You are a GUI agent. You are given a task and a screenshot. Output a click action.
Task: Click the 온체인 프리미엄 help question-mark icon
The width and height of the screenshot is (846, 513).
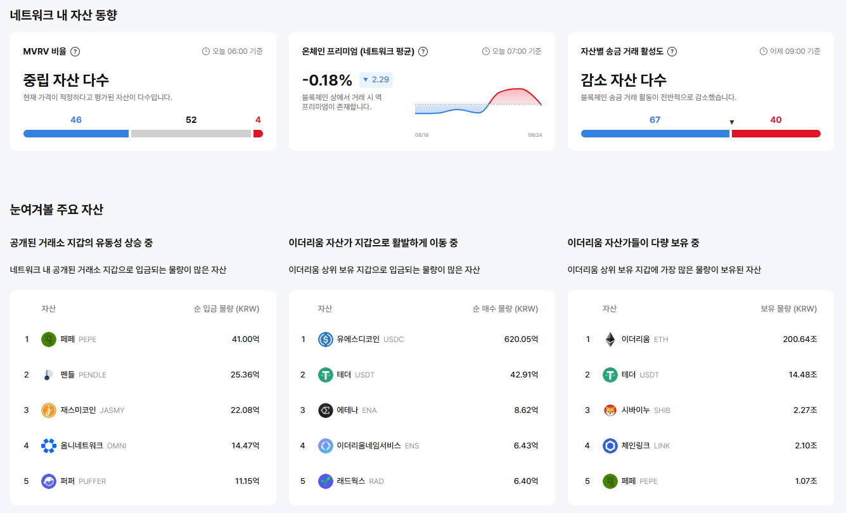[x=423, y=51]
